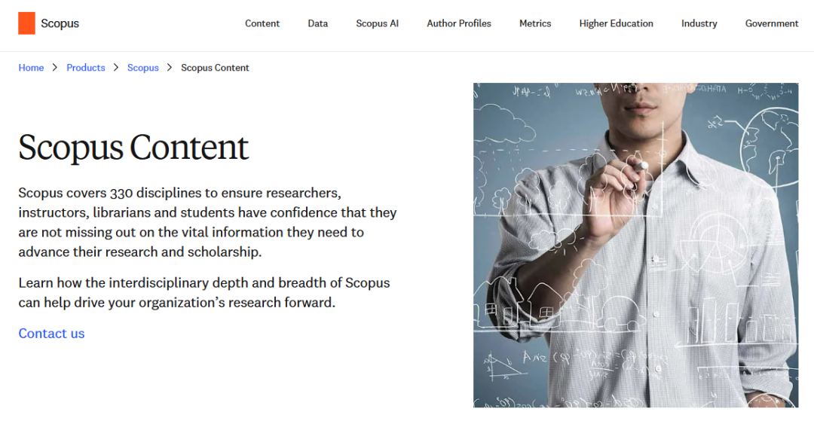Select Higher Education in the top navigation
The width and height of the screenshot is (814, 421).
pyautogui.click(x=617, y=23)
